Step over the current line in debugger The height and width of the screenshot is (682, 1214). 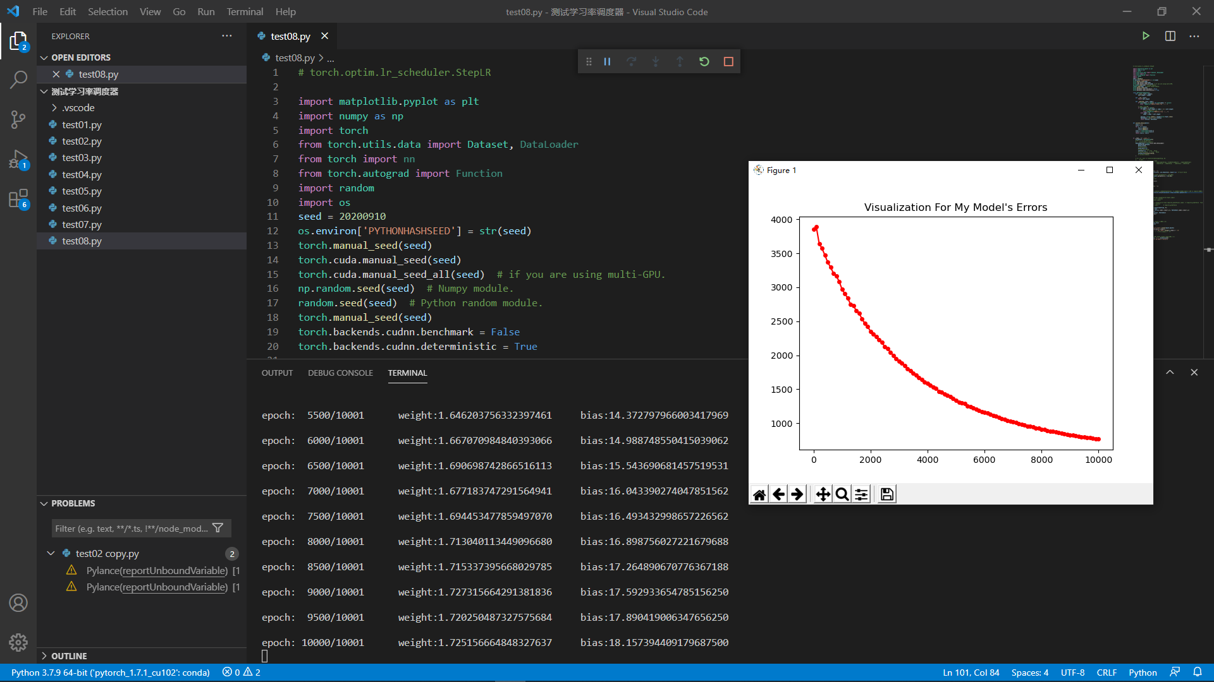(x=632, y=61)
